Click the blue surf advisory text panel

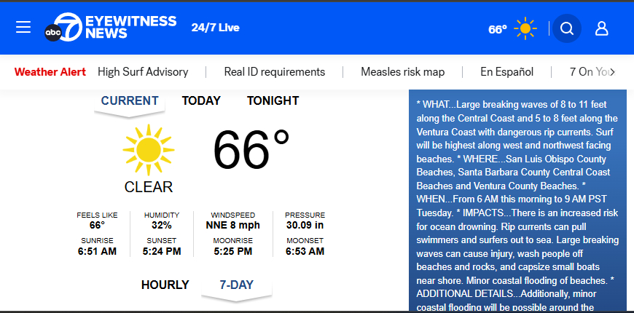(x=517, y=204)
